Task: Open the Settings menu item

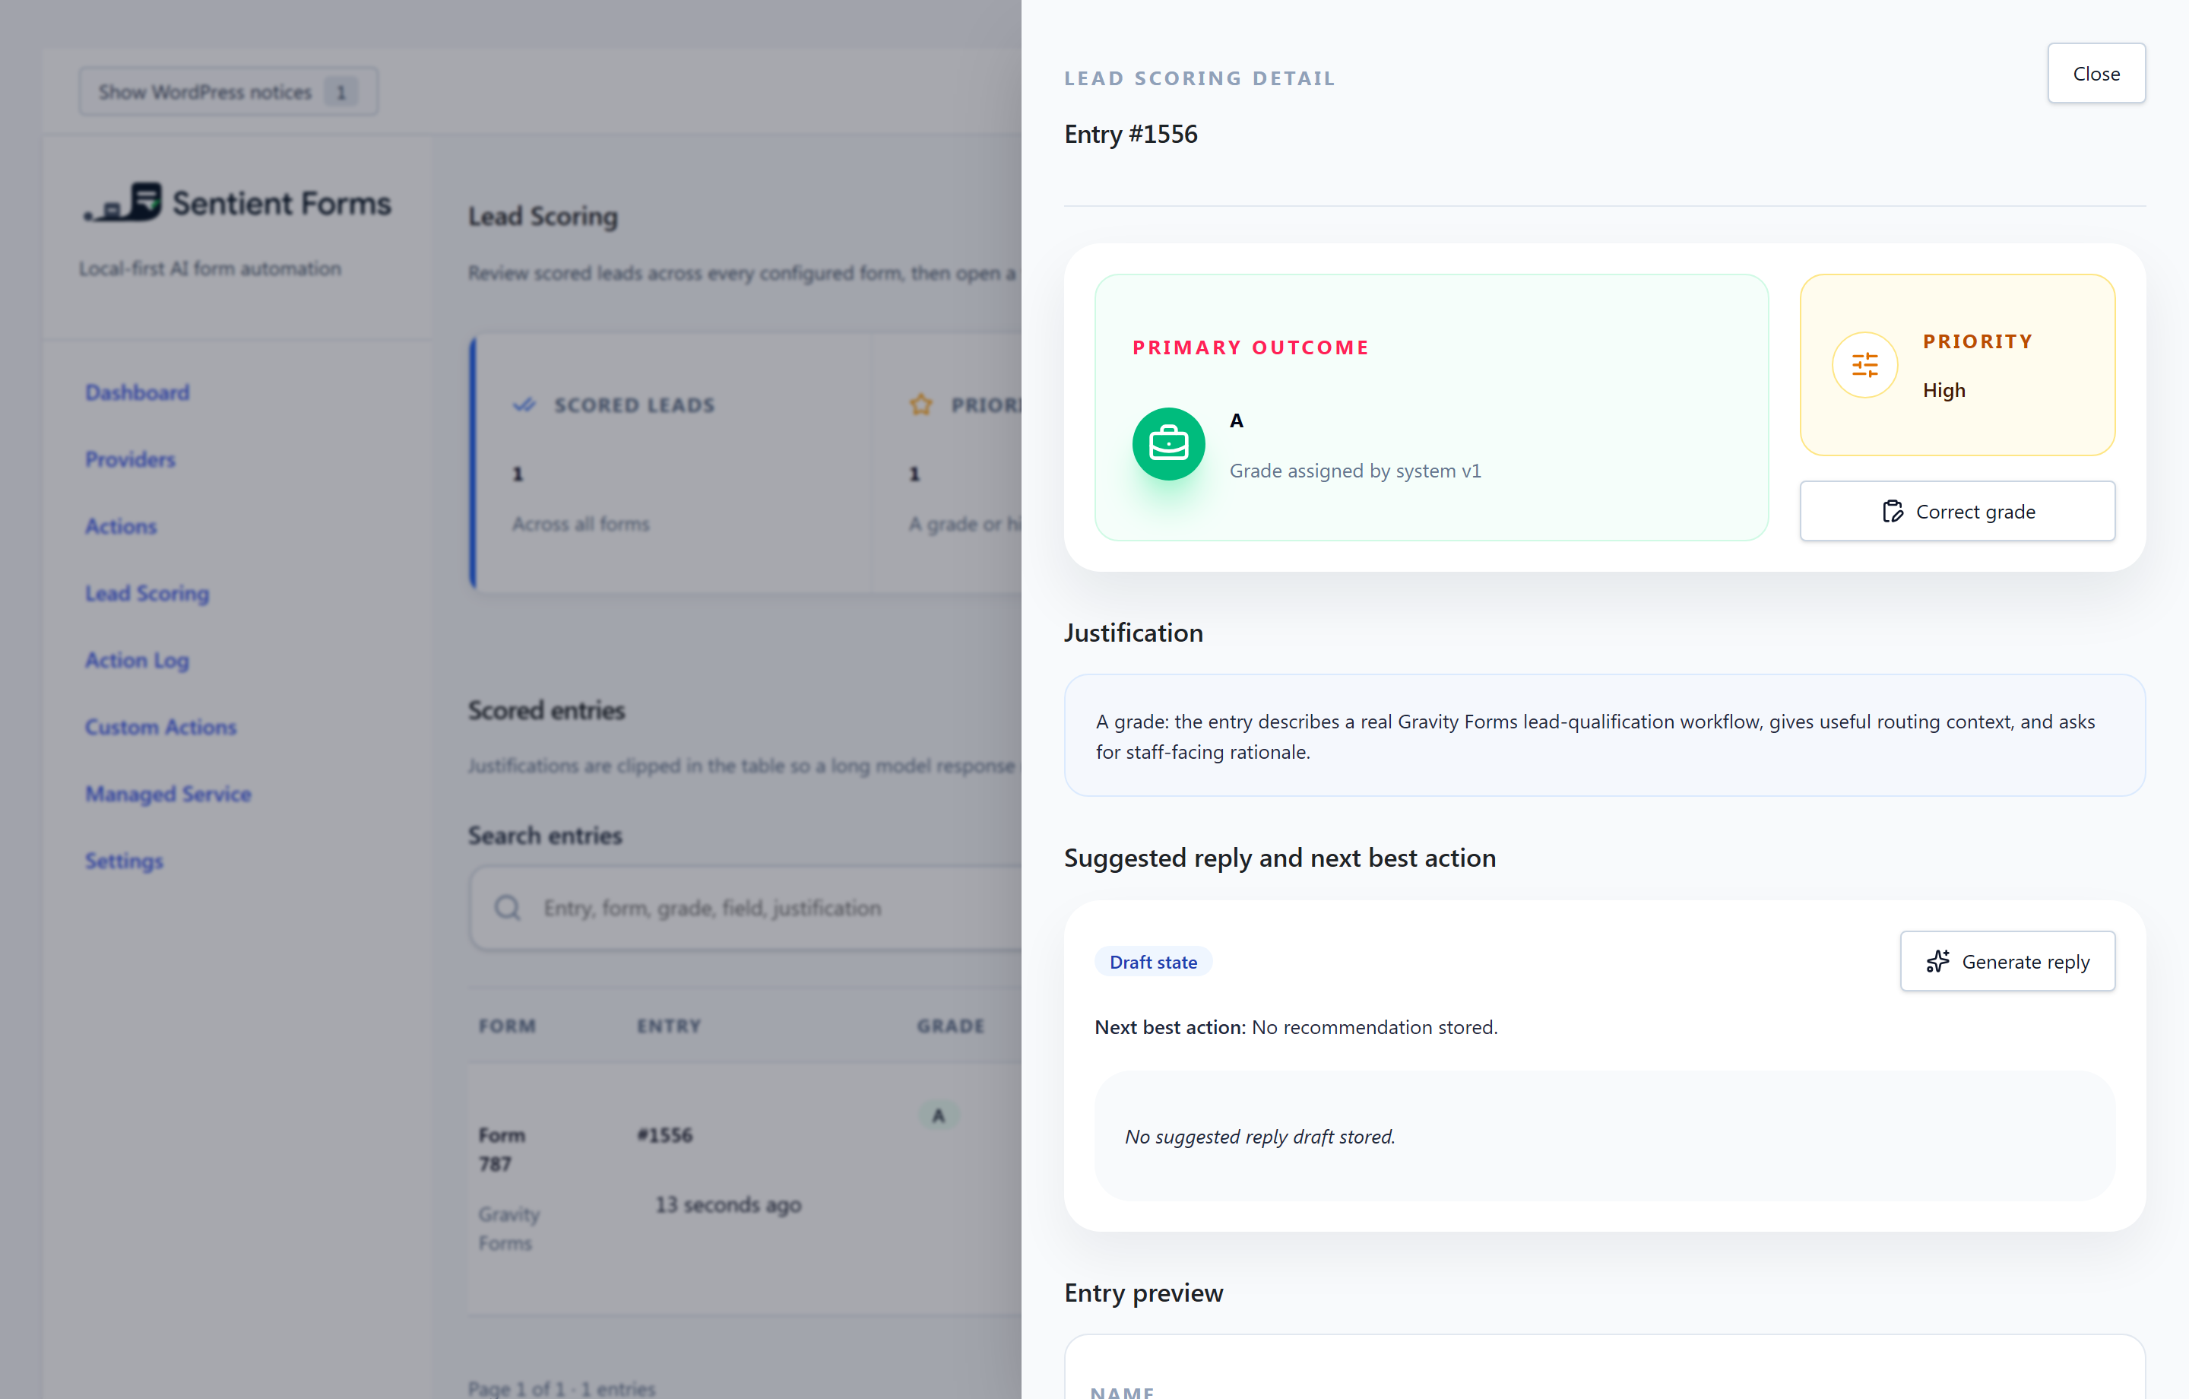Action: pyautogui.click(x=124, y=861)
